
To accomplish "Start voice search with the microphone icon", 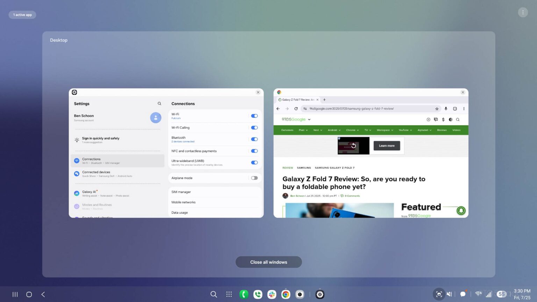I will coord(446,109).
